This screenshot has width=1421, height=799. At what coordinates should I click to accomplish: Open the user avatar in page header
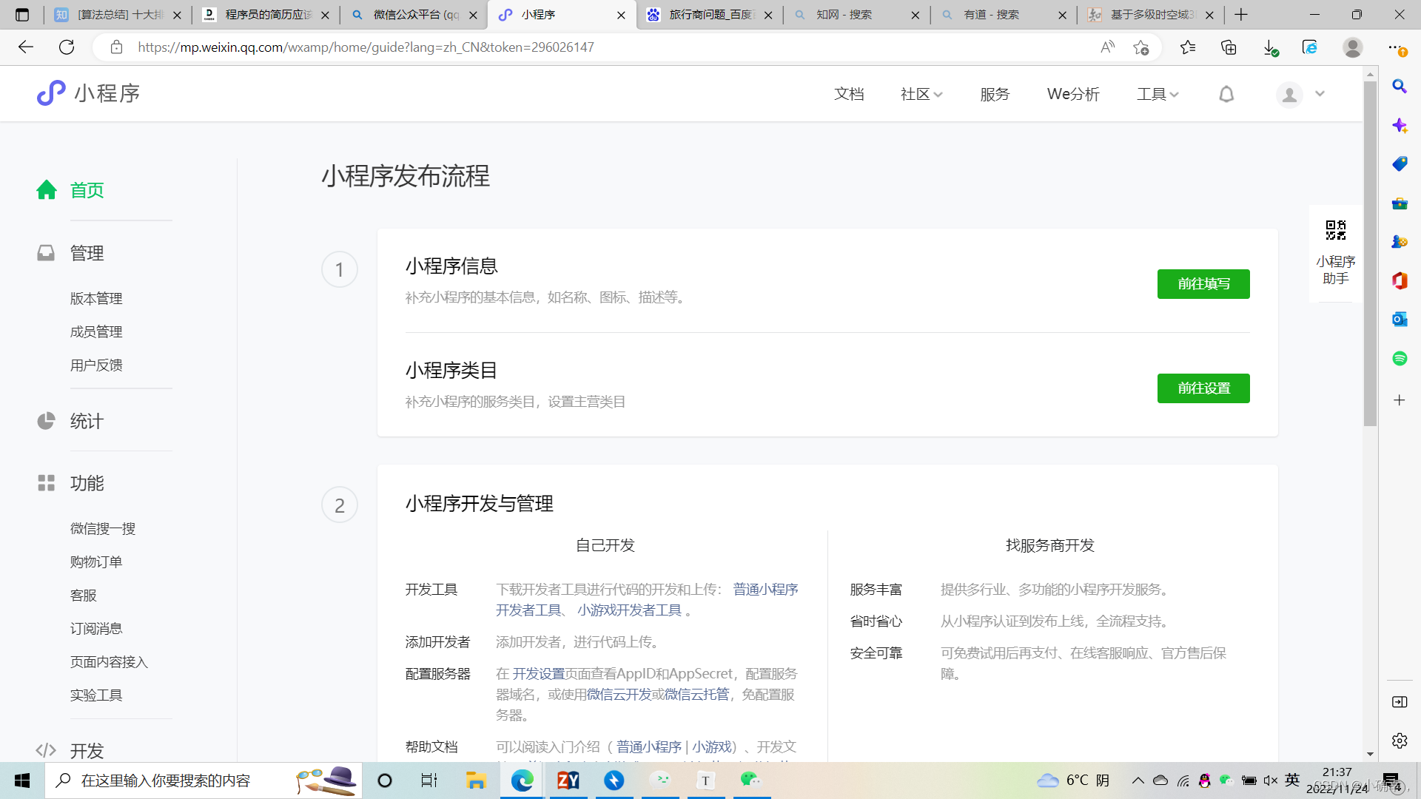[x=1289, y=95]
